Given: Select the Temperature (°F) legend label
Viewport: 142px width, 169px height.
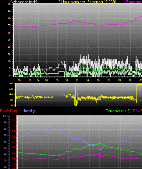Looking at the screenshot, I should pos(118,111).
